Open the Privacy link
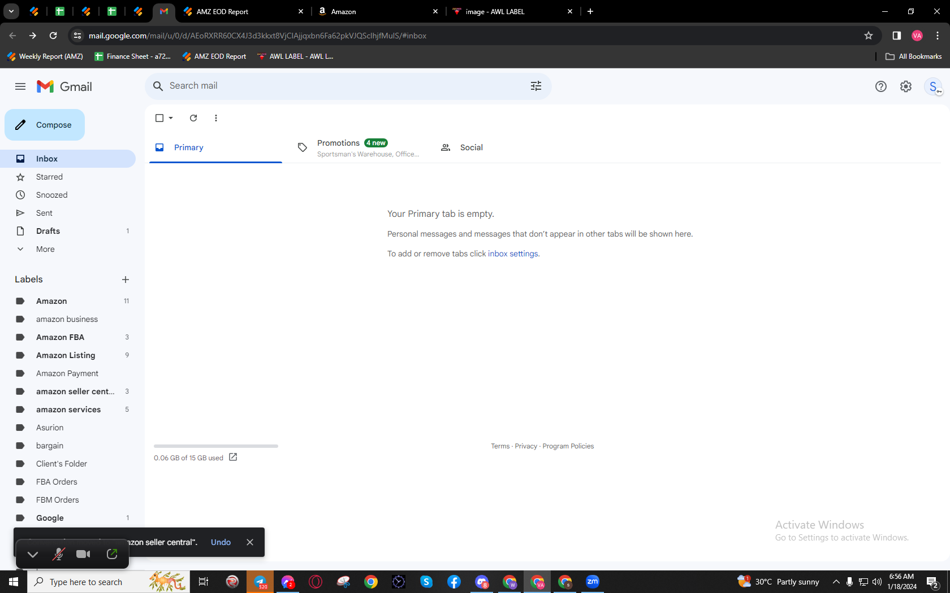Viewport: 950px width, 593px height. (526, 446)
